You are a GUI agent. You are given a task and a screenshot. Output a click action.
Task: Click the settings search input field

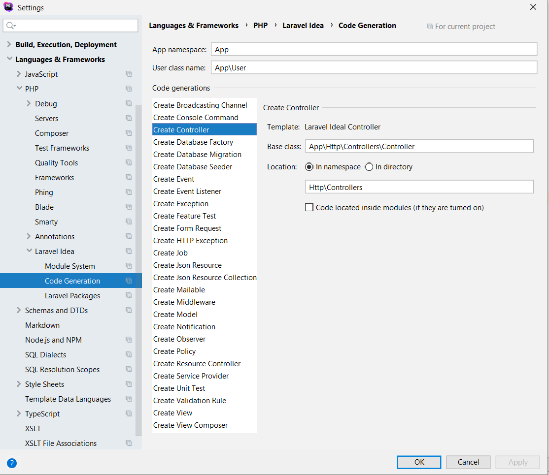(70, 26)
